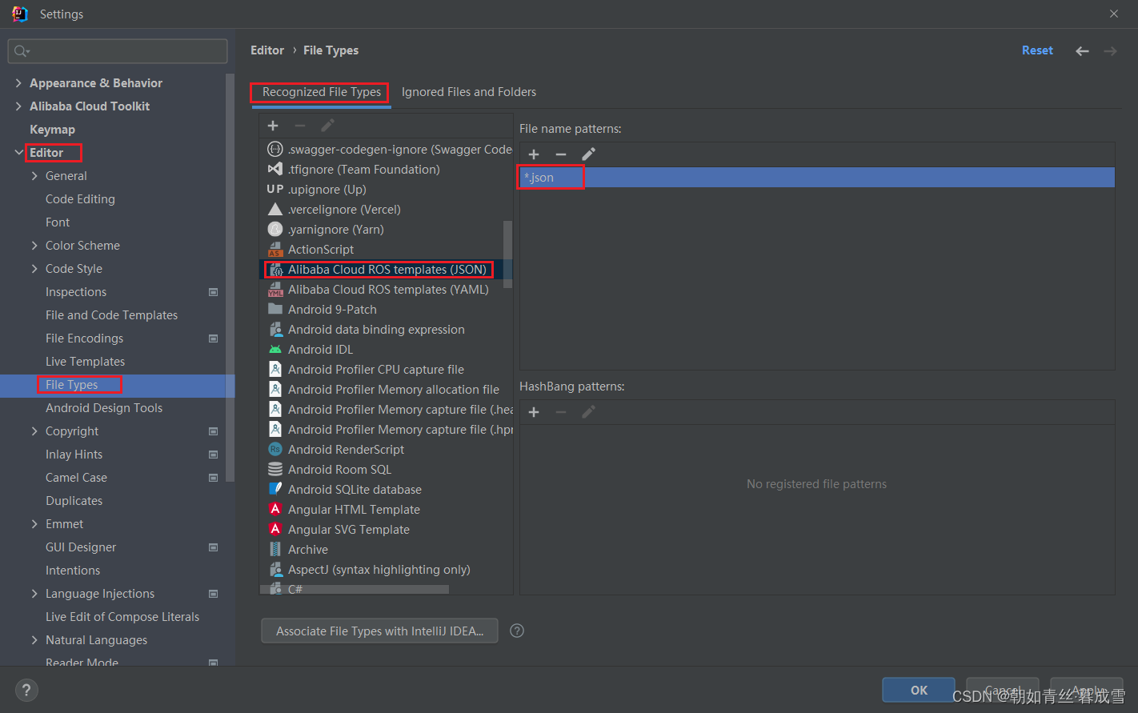Expand the Color Scheme subsection

[x=34, y=246]
